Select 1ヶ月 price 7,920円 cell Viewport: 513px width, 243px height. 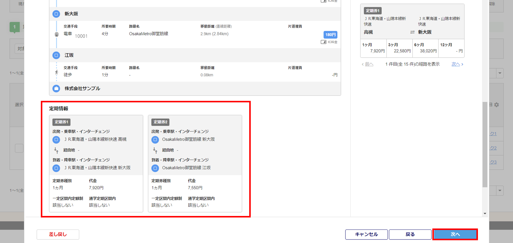[373, 48]
